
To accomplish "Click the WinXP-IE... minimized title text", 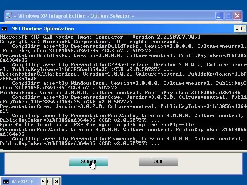I will (x=25, y=182).
